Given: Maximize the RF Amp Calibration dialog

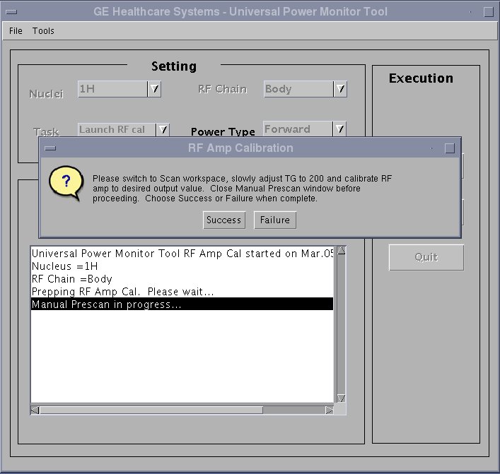Looking at the screenshot, I should click(449, 148).
